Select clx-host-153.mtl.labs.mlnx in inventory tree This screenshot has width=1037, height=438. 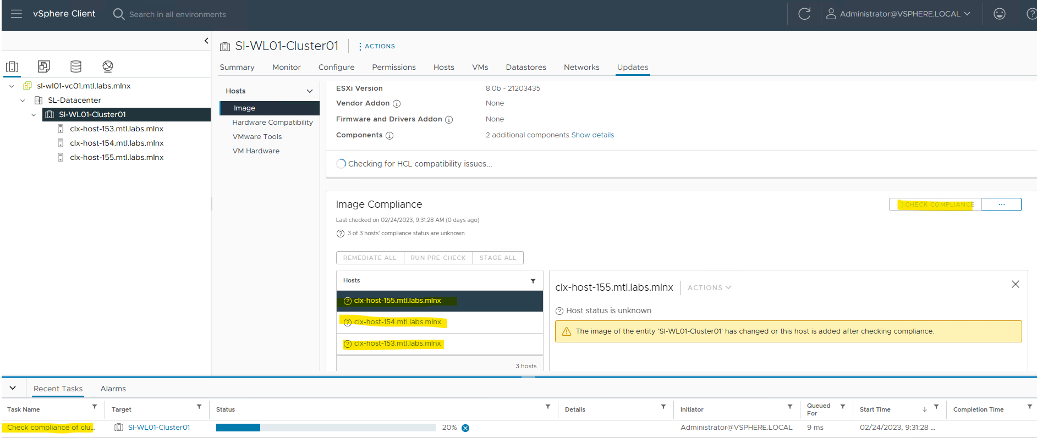coord(117,129)
